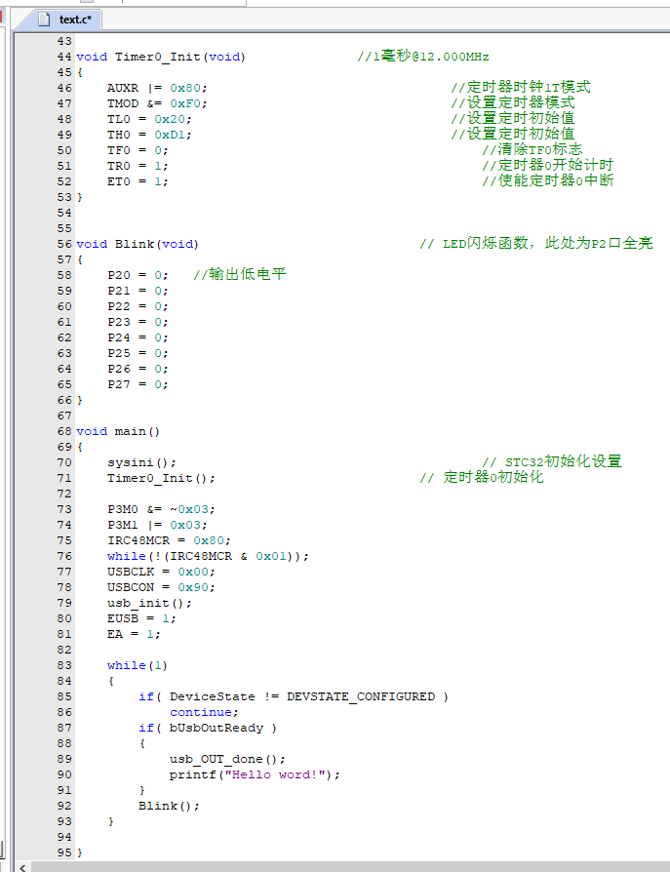
Task: Click the line 'P22 = 0;'
Action: pyautogui.click(x=138, y=306)
